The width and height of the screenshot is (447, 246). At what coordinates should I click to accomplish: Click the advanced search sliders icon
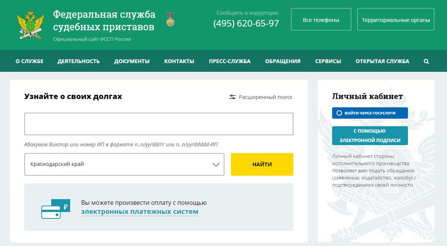point(233,97)
